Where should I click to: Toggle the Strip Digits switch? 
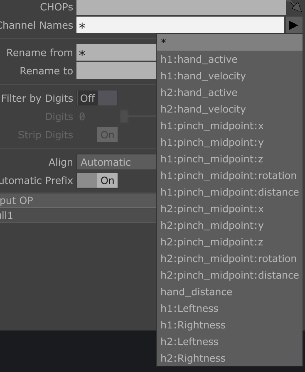click(x=107, y=135)
